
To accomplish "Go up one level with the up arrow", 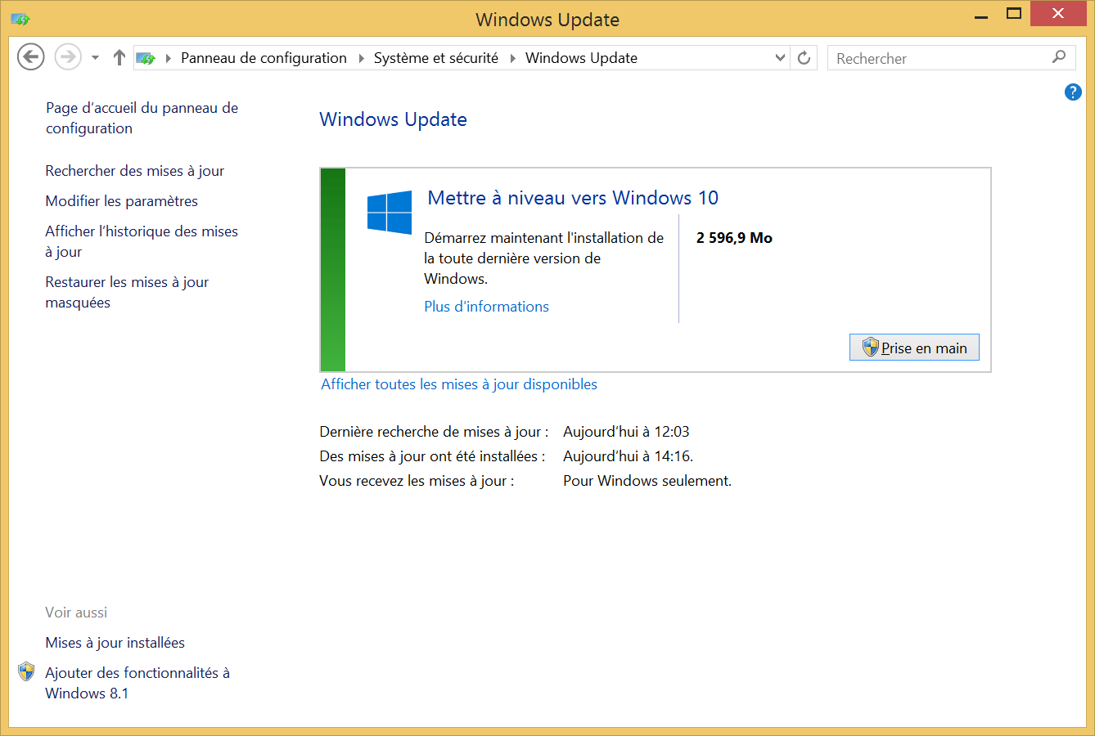I will tap(119, 57).
